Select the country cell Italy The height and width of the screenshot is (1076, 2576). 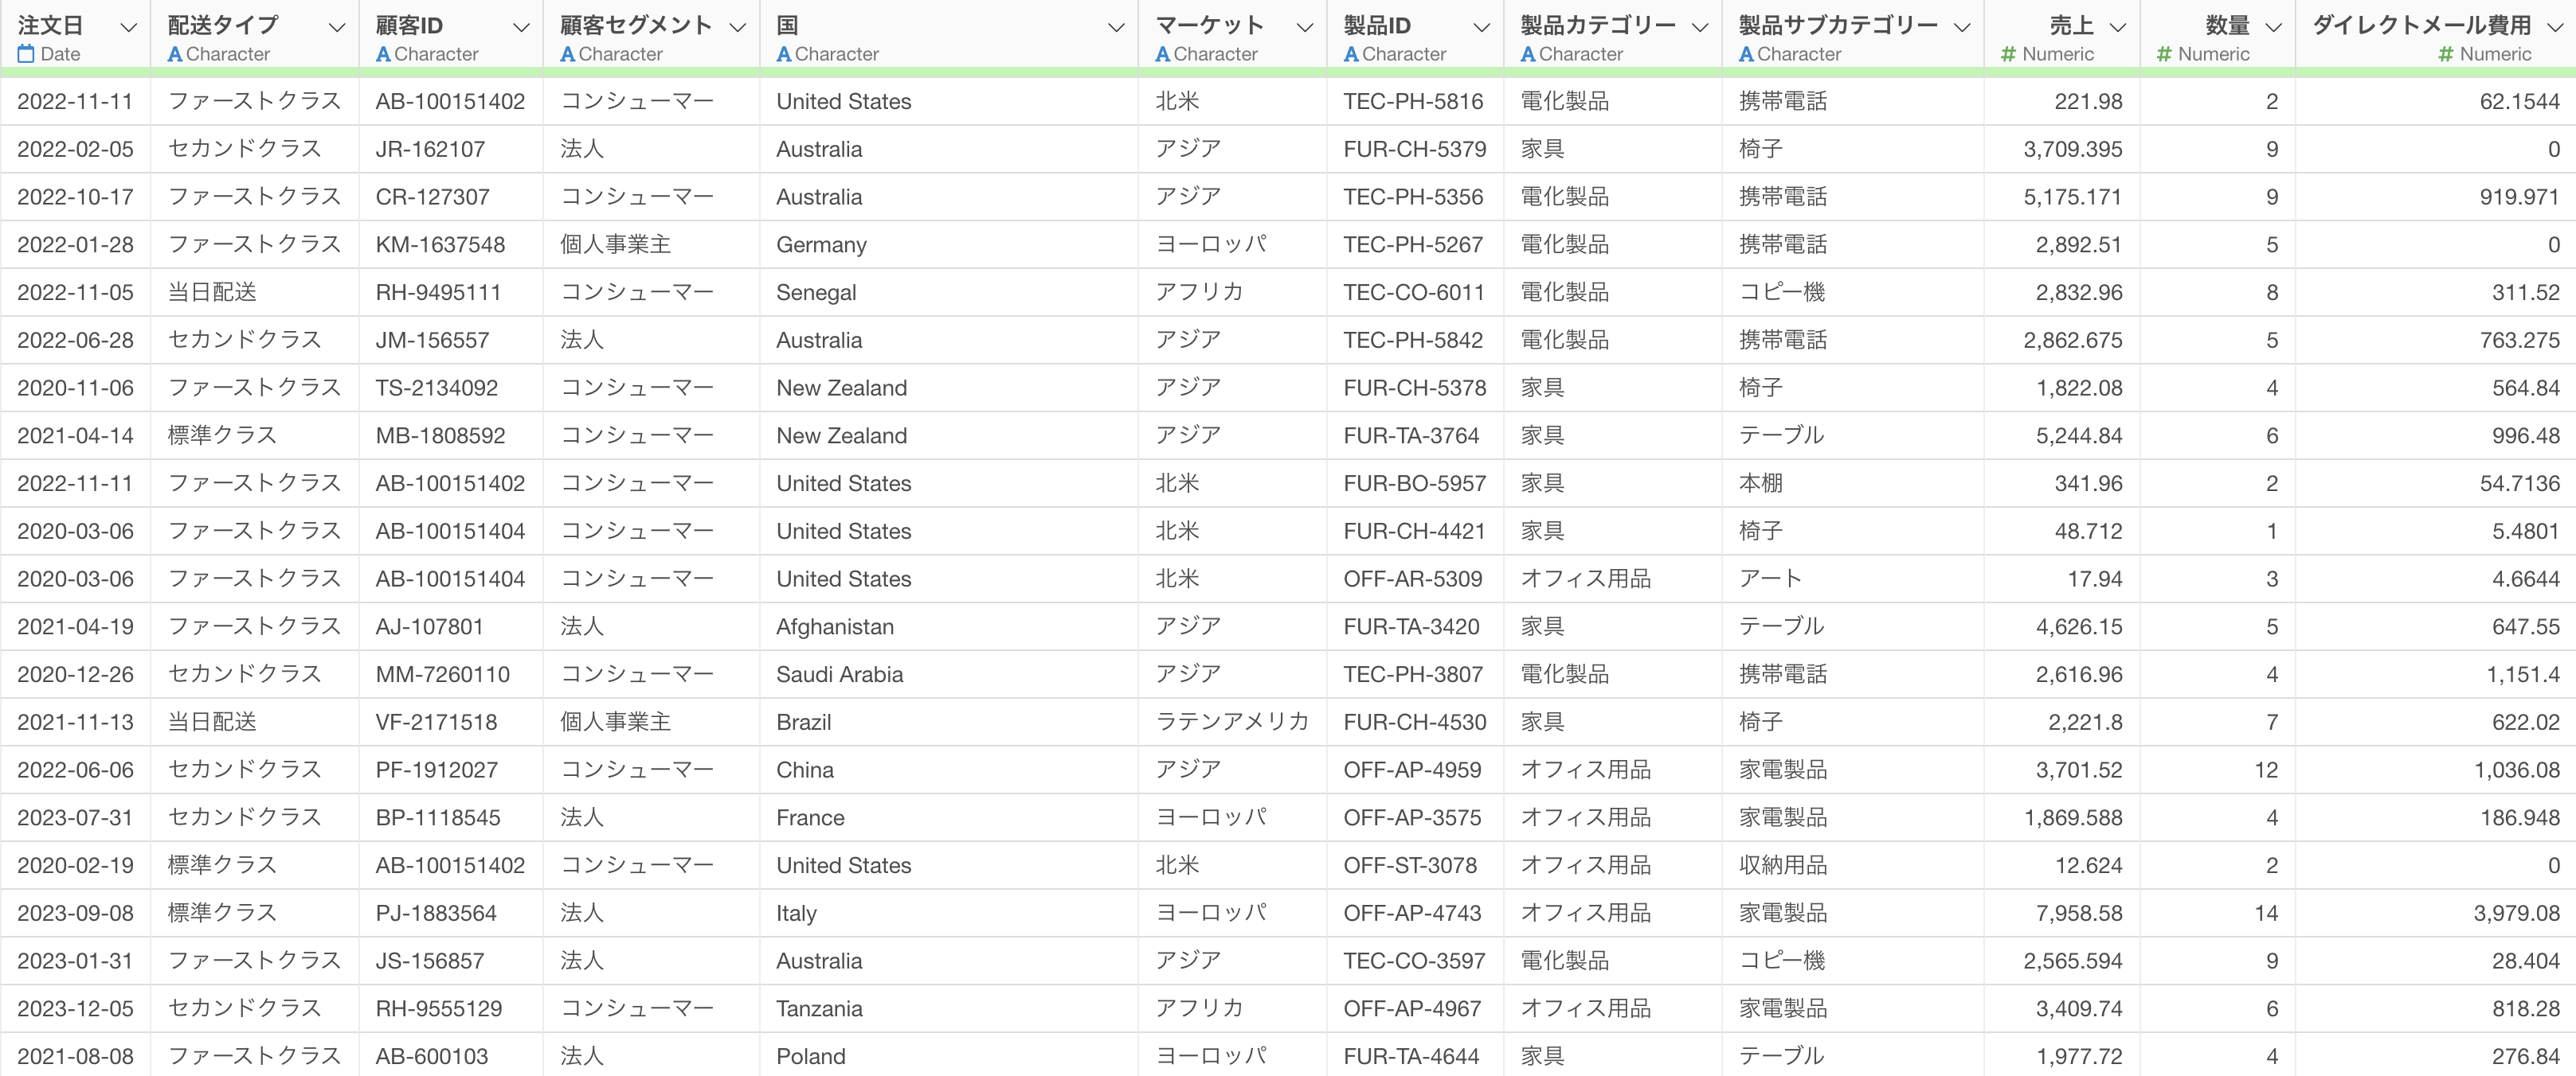point(796,913)
